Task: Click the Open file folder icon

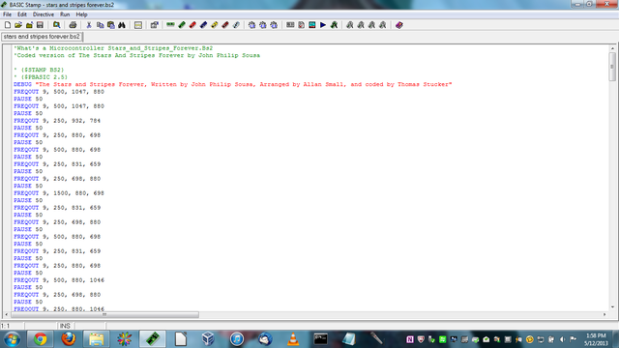Action: [18, 25]
